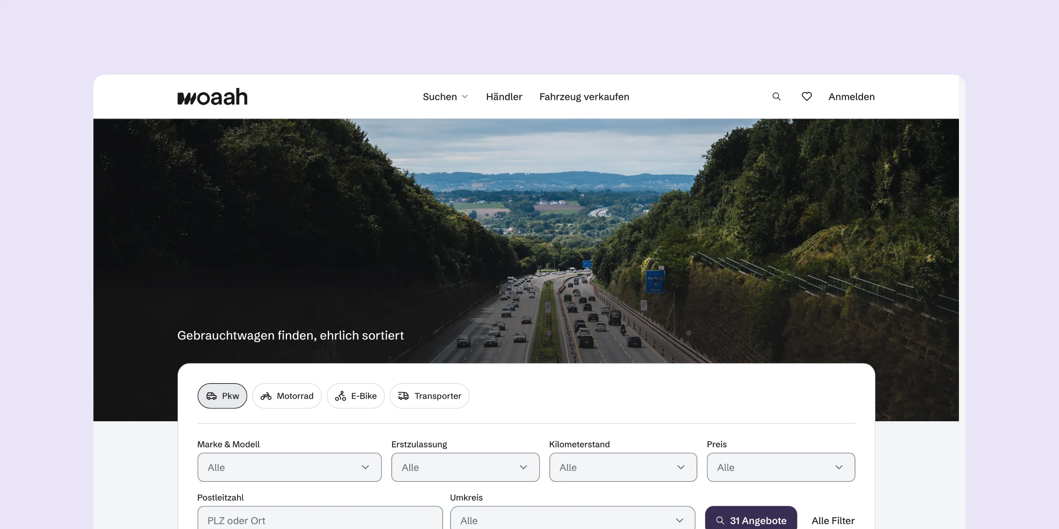Open favorites via the heart icon
The width and height of the screenshot is (1059, 529).
[x=807, y=96]
